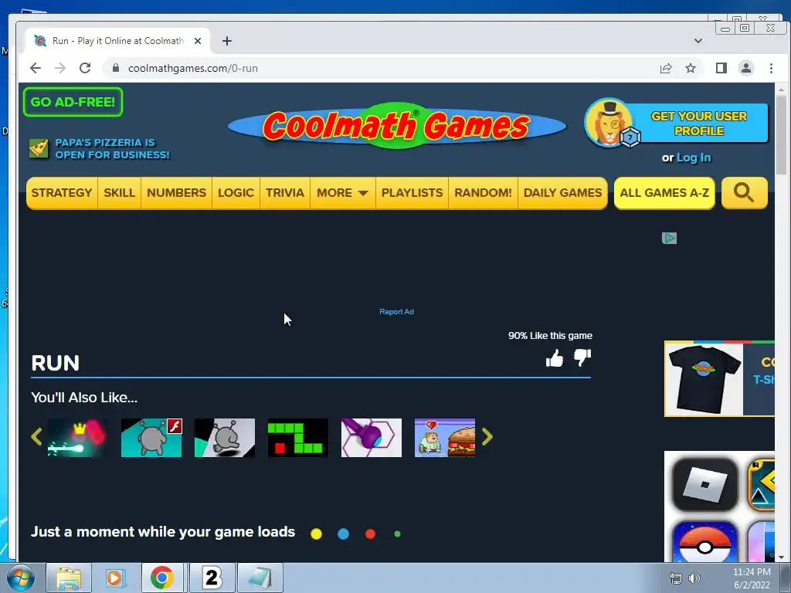Click the Pokeball app icon ad
Image resolution: width=791 pixels, height=593 pixels.
[704, 541]
